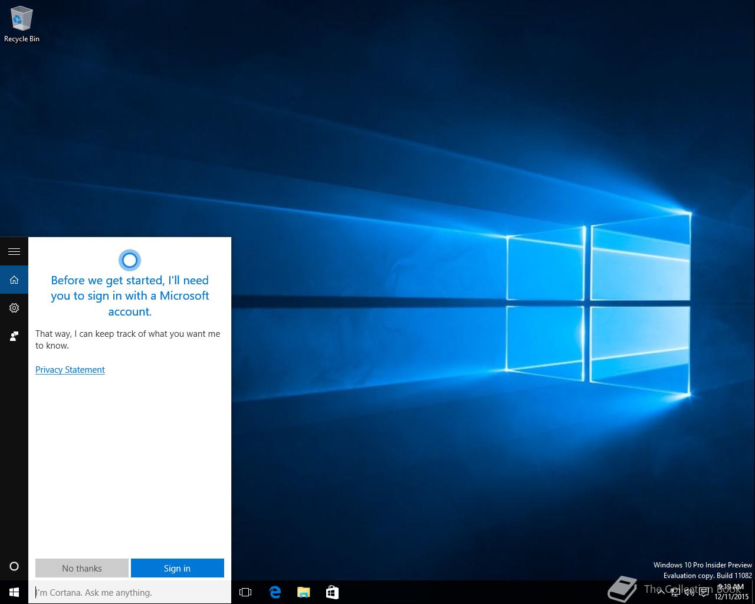Open the Cortana feedback icon

[14, 336]
